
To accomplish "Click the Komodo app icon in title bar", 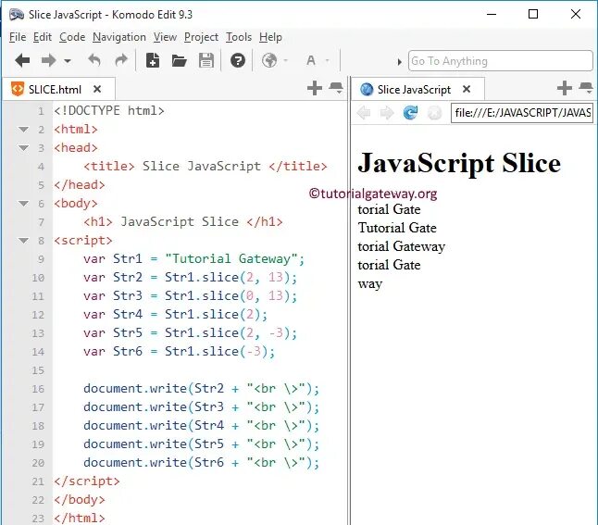I will [x=17, y=15].
